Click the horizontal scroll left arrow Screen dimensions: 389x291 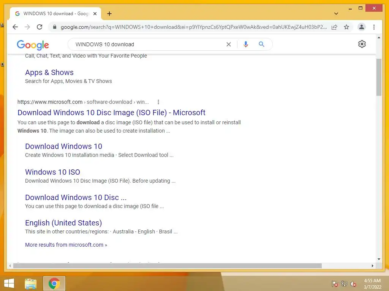[10, 266]
